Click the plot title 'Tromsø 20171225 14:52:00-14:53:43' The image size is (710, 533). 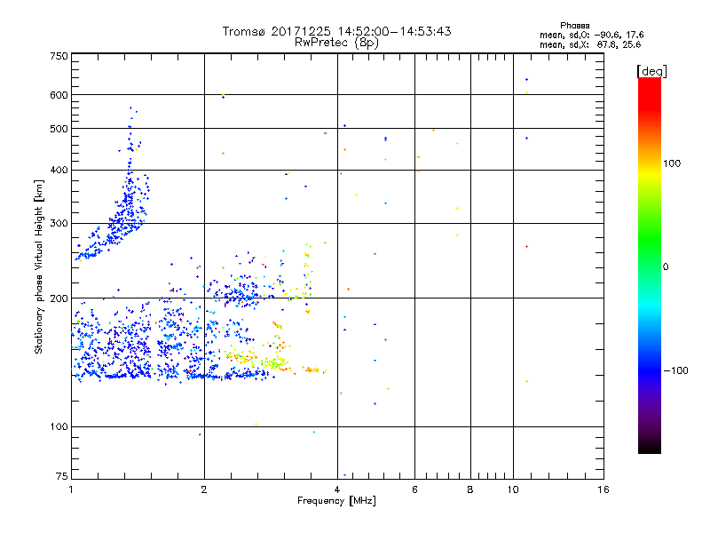(x=336, y=31)
